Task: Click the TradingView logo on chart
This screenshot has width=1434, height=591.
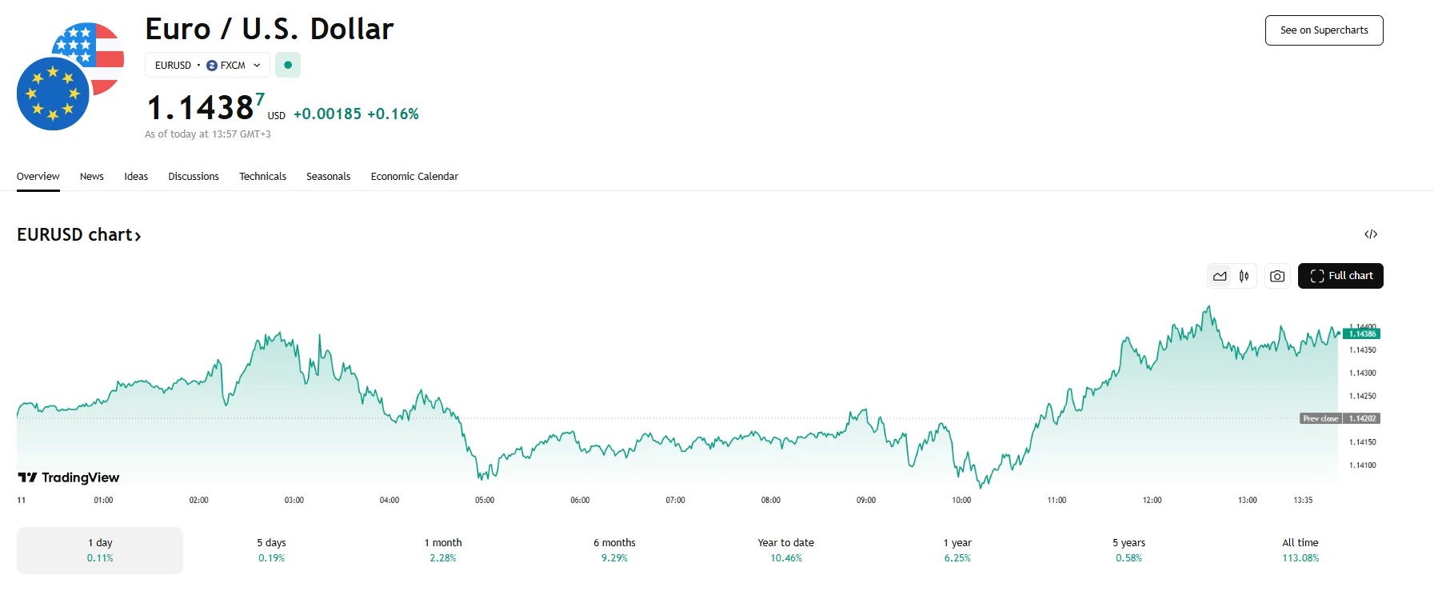Action: point(69,477)
